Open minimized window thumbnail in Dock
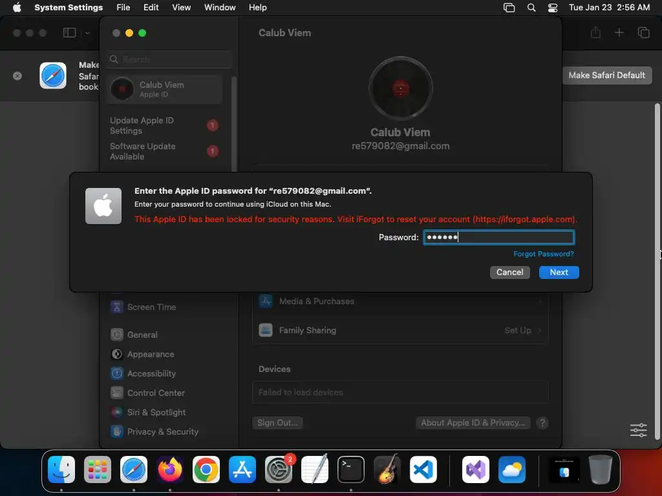This screenshot has height=496, width=662. pos(564,470)
